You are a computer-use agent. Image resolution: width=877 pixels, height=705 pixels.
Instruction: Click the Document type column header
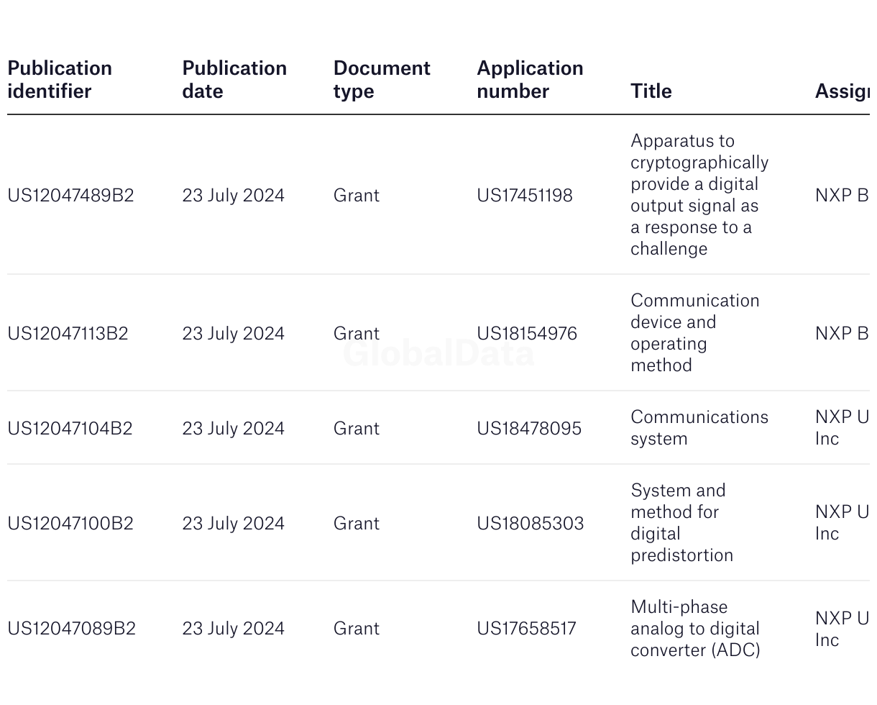coord(382,79)
